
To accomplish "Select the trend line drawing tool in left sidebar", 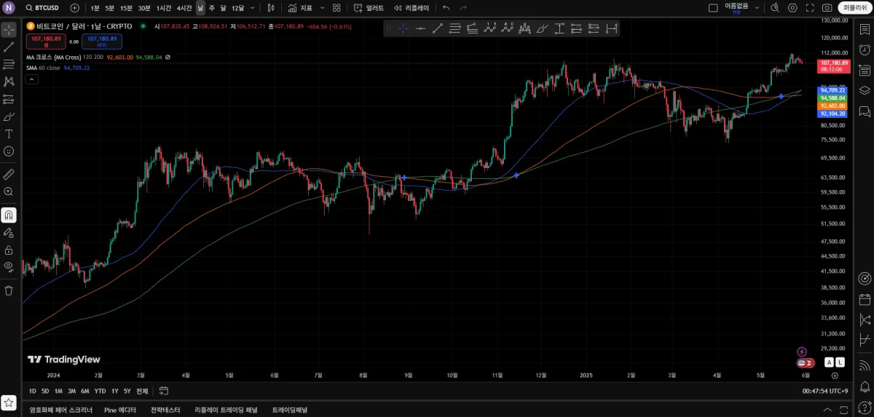I will (9, 47).
